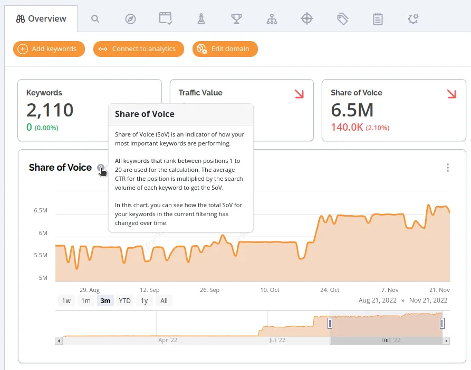
Task: Open the keyword targeting crosshair icon
Action: [x=307, y=18]
